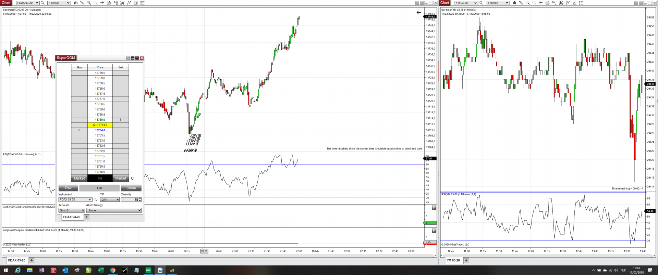Add a new tab to FDAX chart window
The width and height of the screenshot is (658, 275).
pos(32,260)
